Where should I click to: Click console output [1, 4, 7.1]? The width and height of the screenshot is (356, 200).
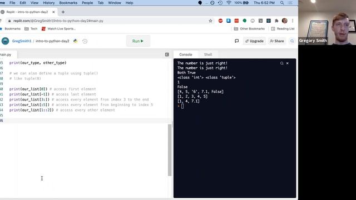click(x=189, y=101)
